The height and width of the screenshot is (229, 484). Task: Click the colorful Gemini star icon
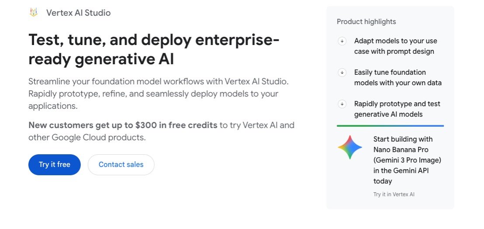coord(350,147)
